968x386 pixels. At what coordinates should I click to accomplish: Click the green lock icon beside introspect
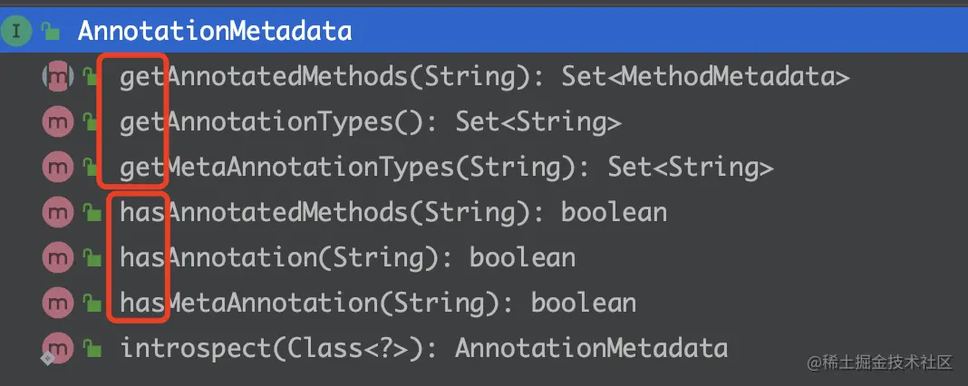click(91, 347)
